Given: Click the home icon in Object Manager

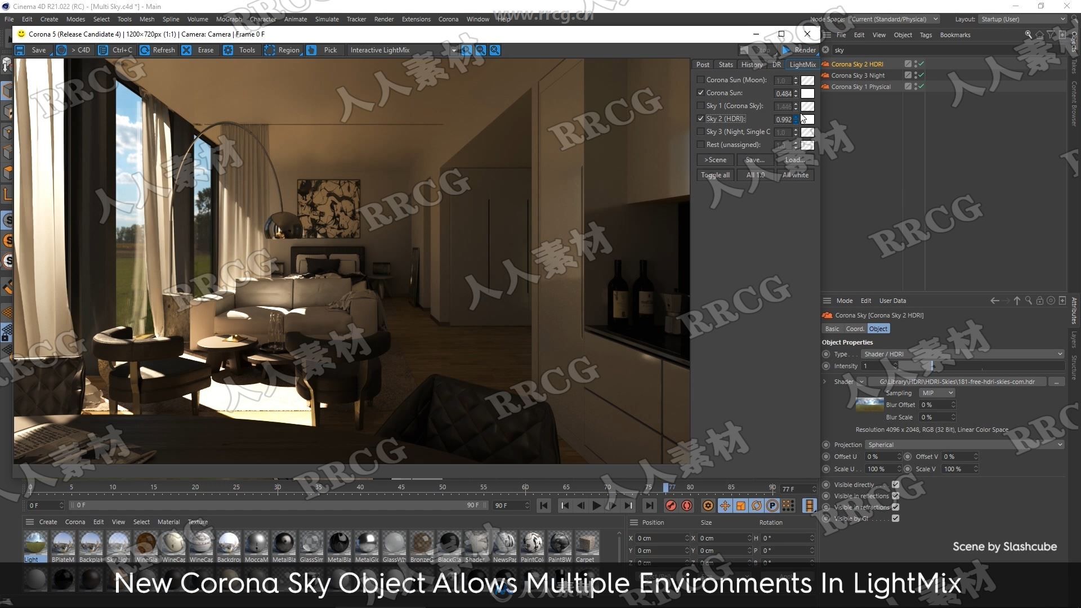Looking at the screenshot, I should pos(1040,35).
